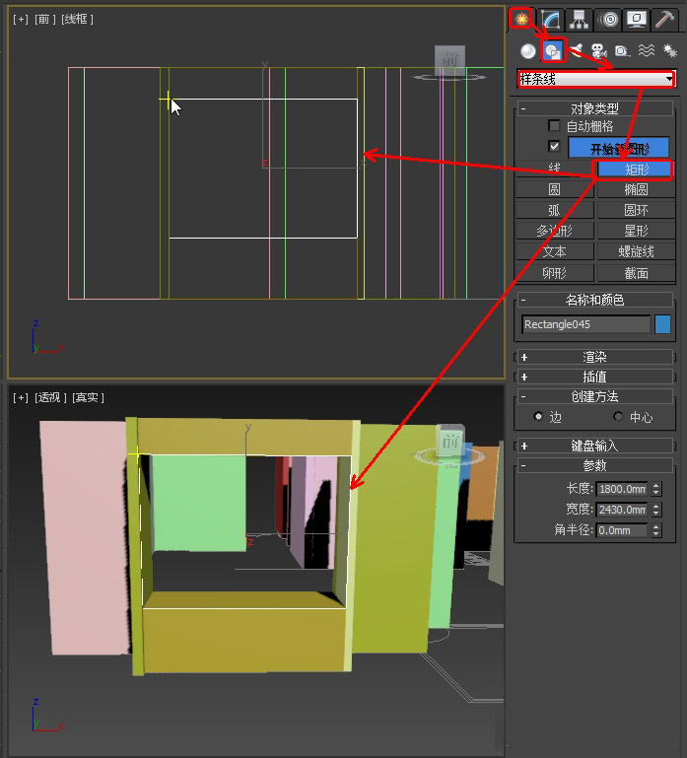Viewport: 687px width, 758px height.
Task: Collapse the 名称和颜色 rollout
Action: coord(594,301)
